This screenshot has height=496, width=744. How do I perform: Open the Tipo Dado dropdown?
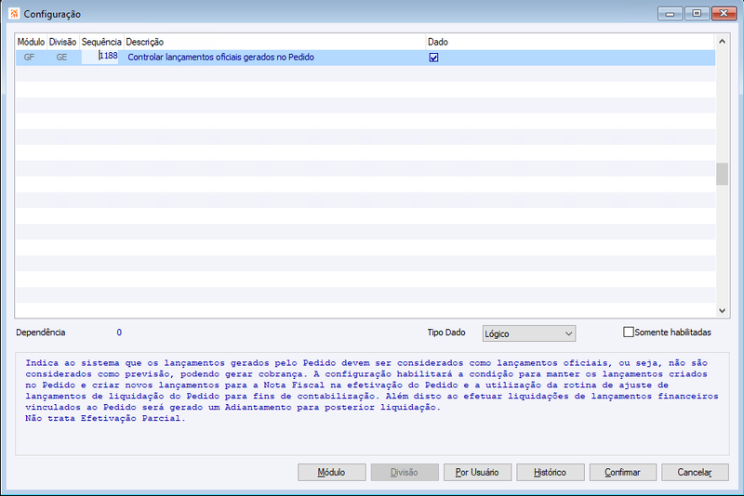[529, 333]
